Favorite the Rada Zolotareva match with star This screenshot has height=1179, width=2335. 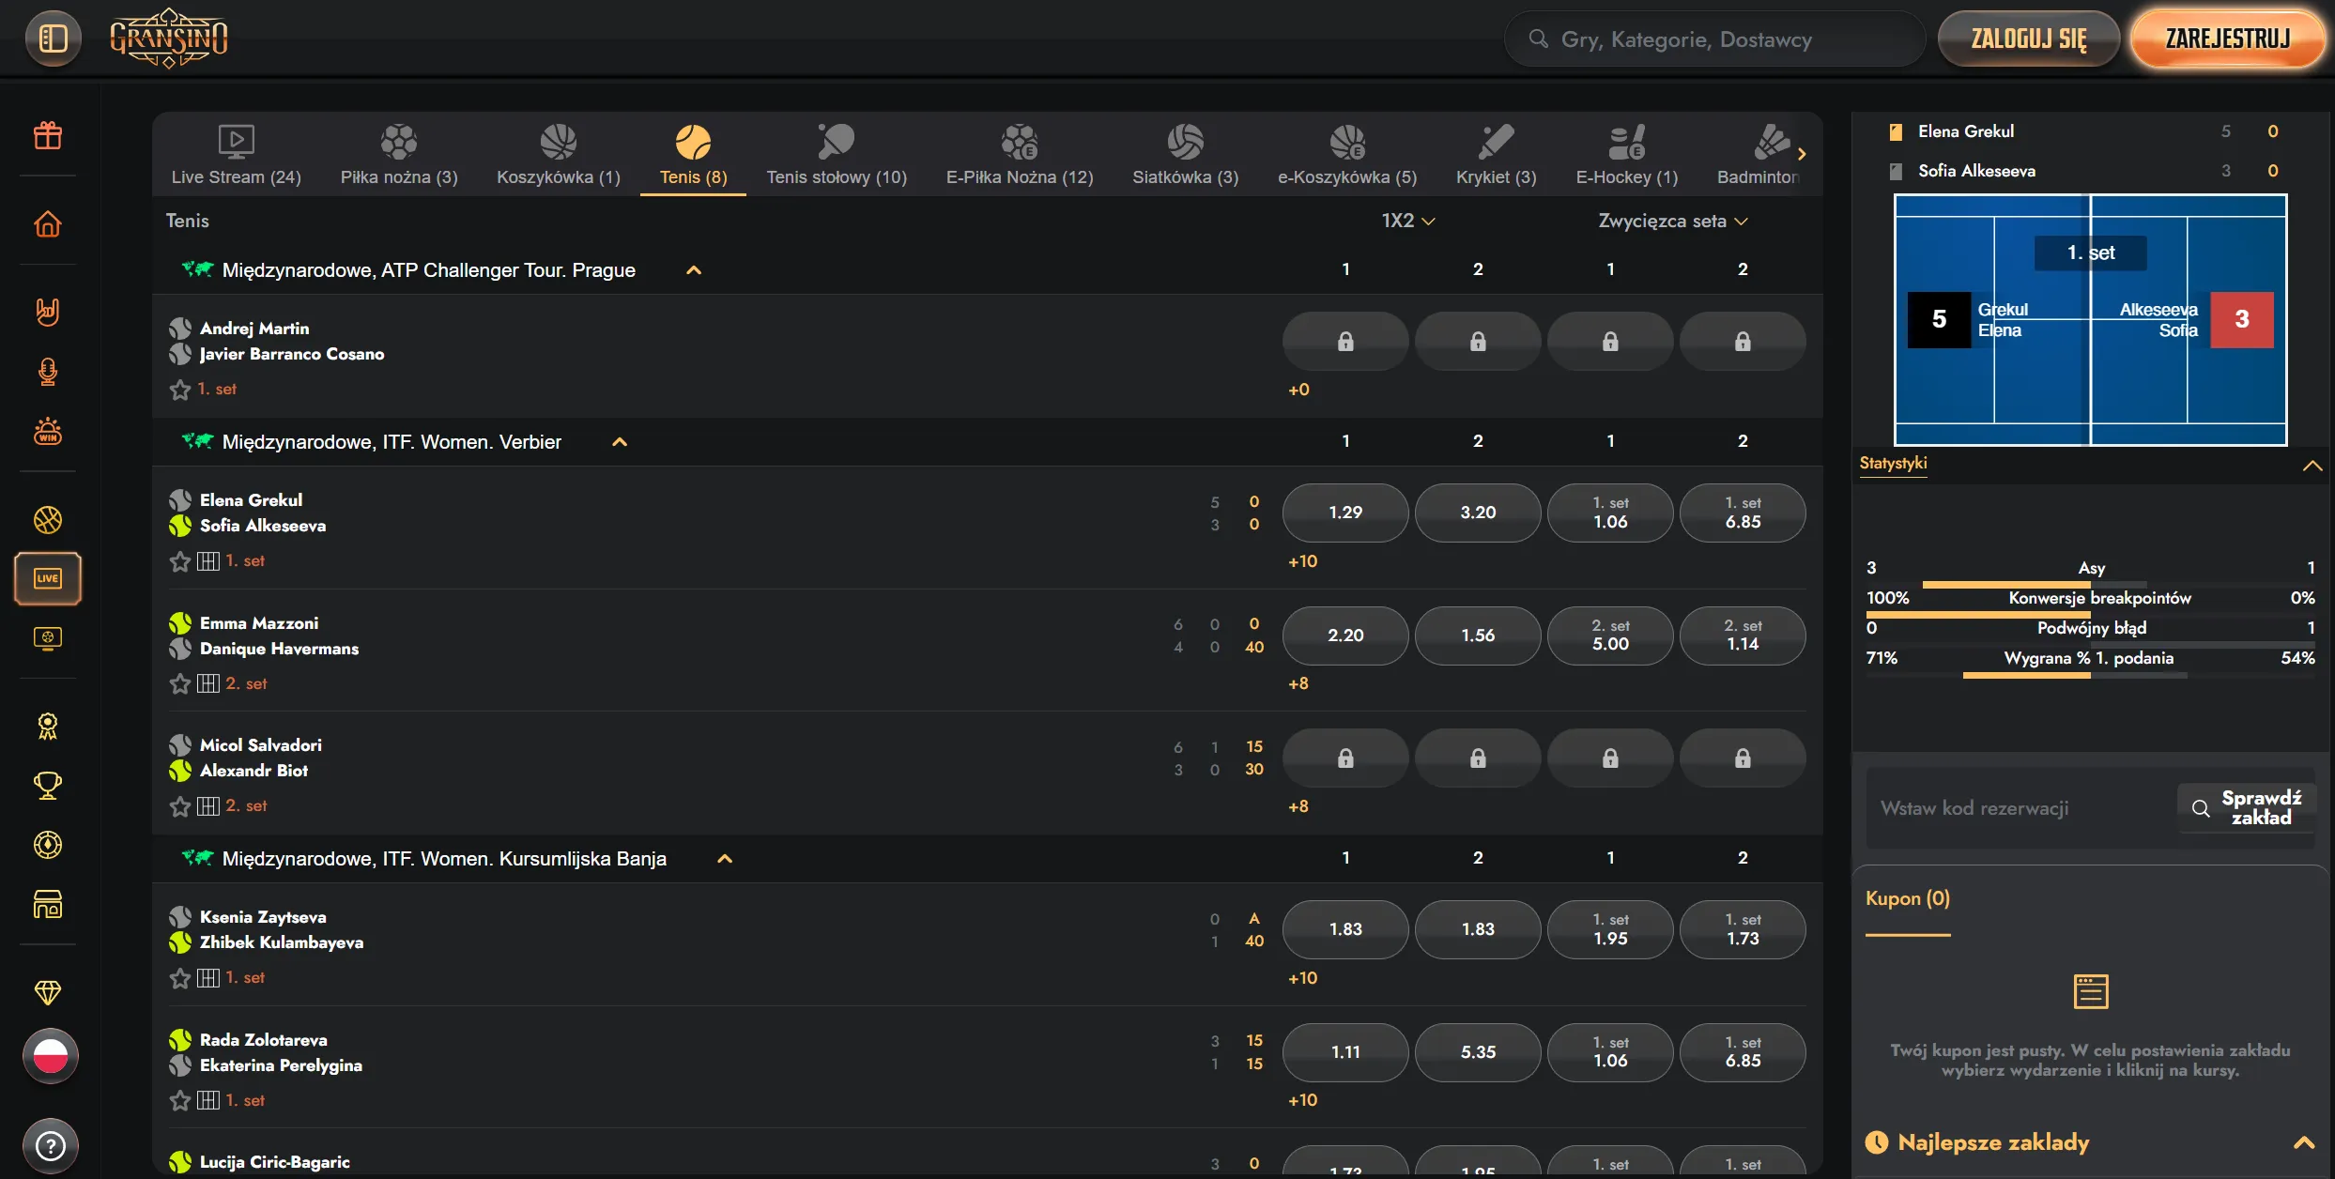coord(180,1100)
